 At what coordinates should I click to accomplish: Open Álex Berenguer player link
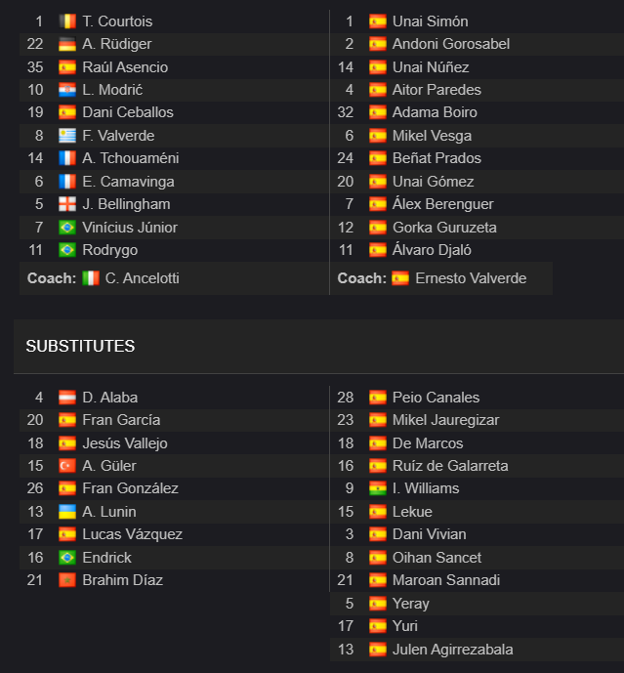pos(443,204)
